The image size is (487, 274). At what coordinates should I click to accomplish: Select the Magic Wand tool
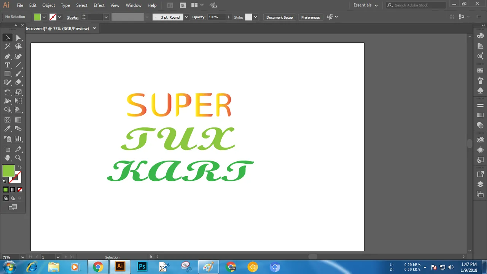pos(7,46)
